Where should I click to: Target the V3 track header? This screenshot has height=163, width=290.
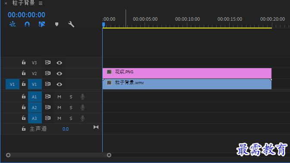pos(35,63)
